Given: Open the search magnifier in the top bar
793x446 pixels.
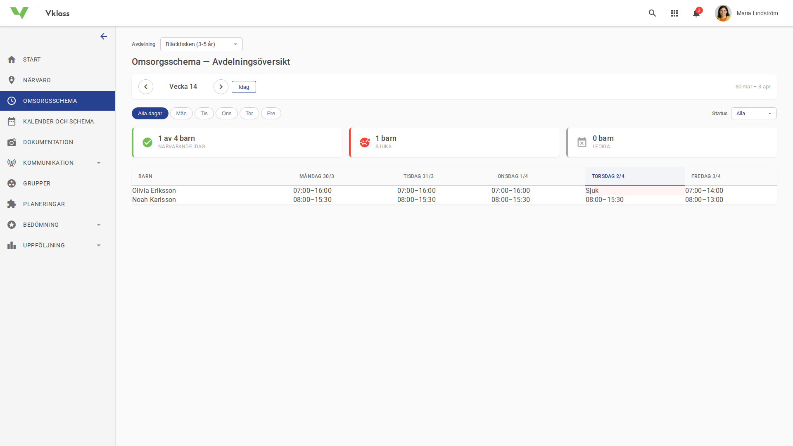Looking at the screenshot, I should point(652,13).
